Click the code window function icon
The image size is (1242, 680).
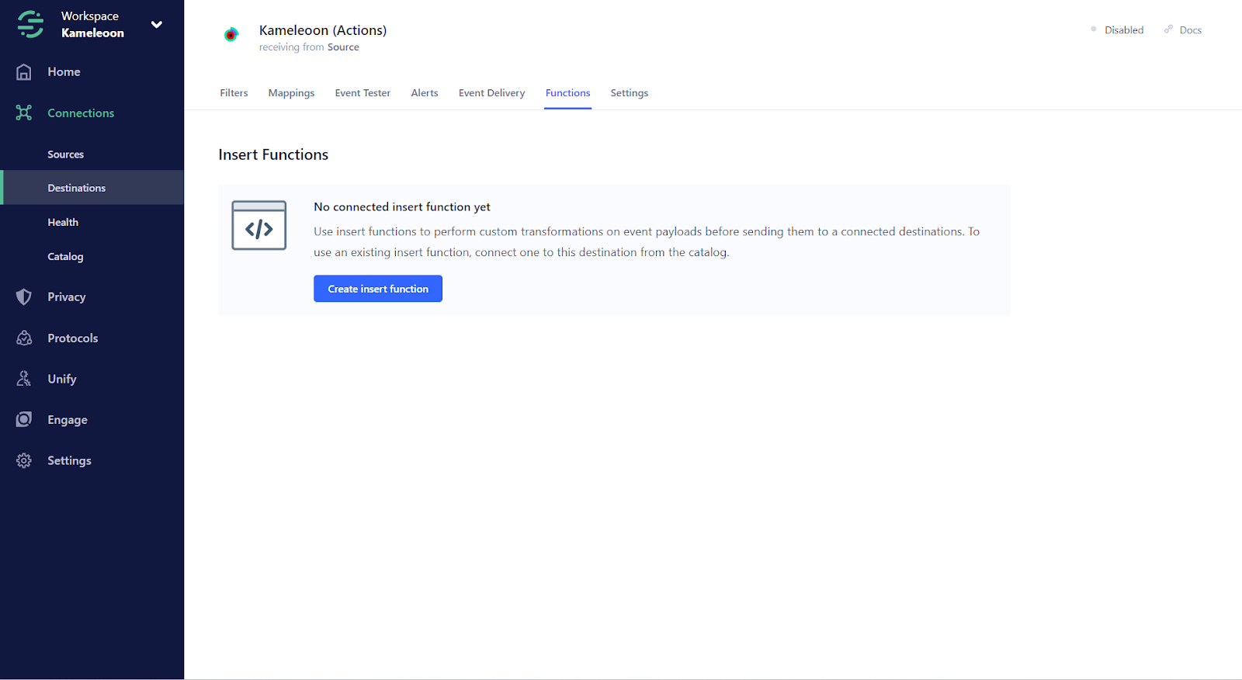tap(259, 225)
